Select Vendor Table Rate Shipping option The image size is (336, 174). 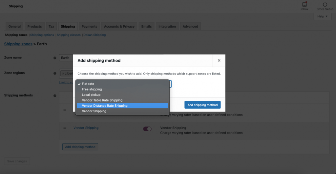122,100
